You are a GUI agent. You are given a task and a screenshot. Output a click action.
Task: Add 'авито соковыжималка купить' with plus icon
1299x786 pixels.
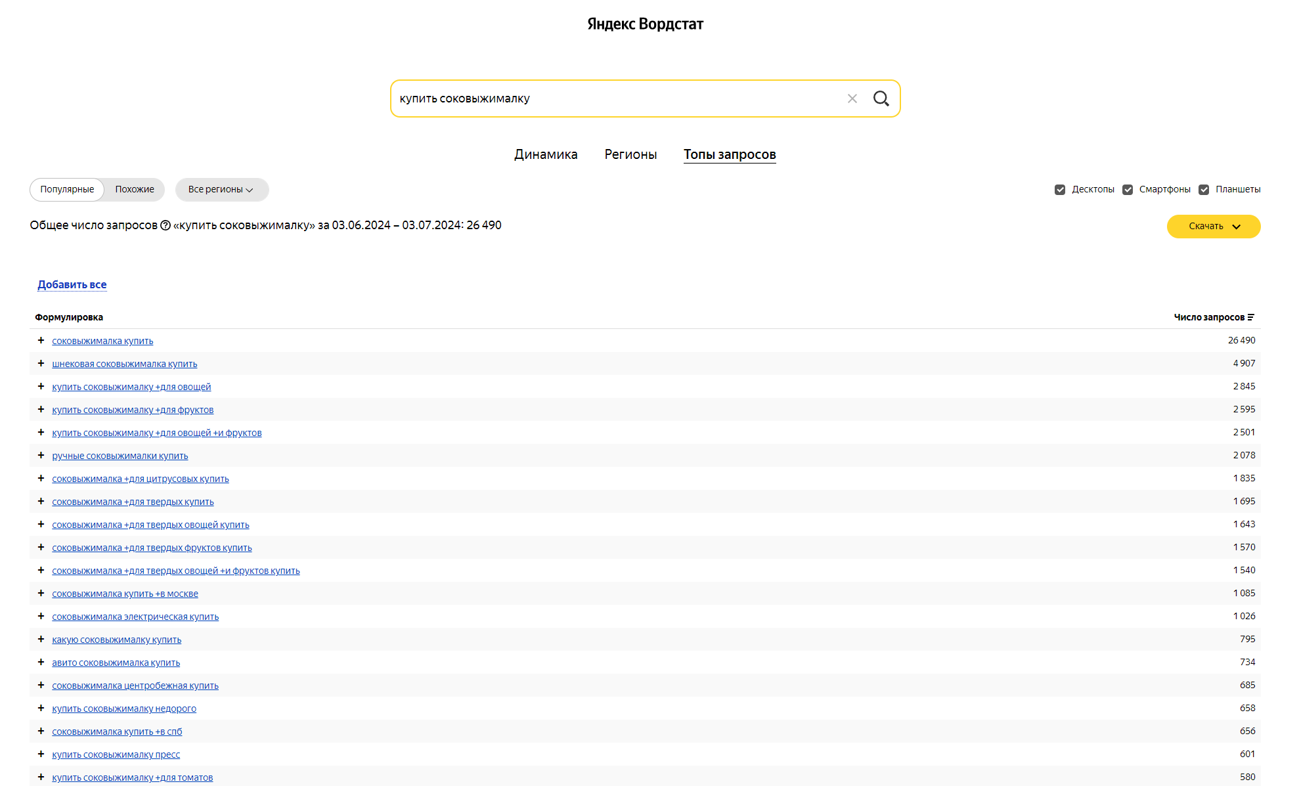(41, 662)
